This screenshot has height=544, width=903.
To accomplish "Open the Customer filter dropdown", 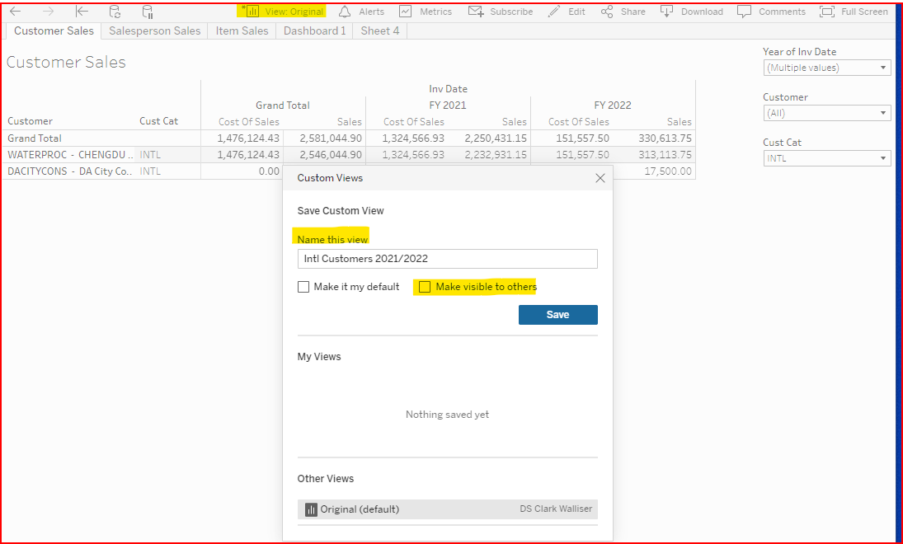I will click(826, 113).
